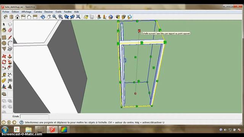
Task: Choose the Follow Me tool
Action: tap(10, 62)
